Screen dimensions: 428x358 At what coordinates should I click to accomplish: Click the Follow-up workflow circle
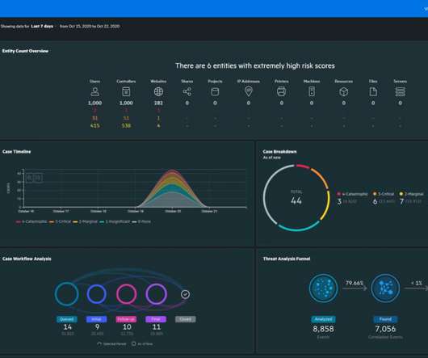[126, 294]
